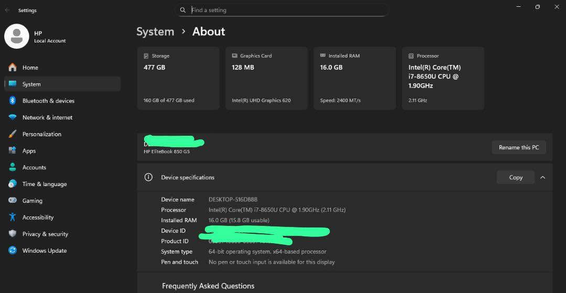Viewport: 566px width, 293px height.
Task: Collapse the Device specifications section chevron
Action: pos(542,178)
